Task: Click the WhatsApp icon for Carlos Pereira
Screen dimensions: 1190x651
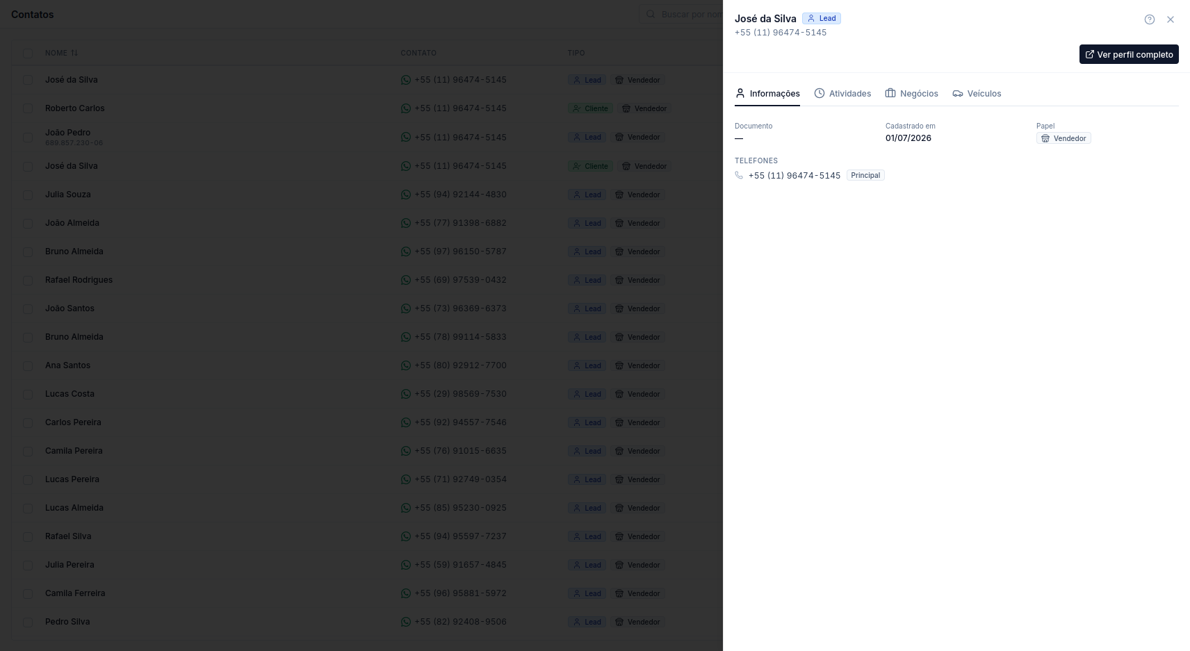Action: (406, 422)
